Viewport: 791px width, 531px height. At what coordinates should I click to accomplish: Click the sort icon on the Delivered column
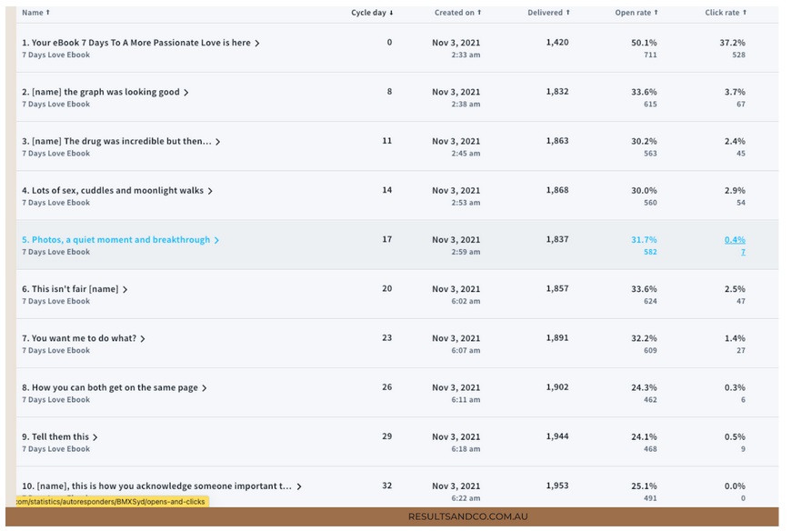567,13
